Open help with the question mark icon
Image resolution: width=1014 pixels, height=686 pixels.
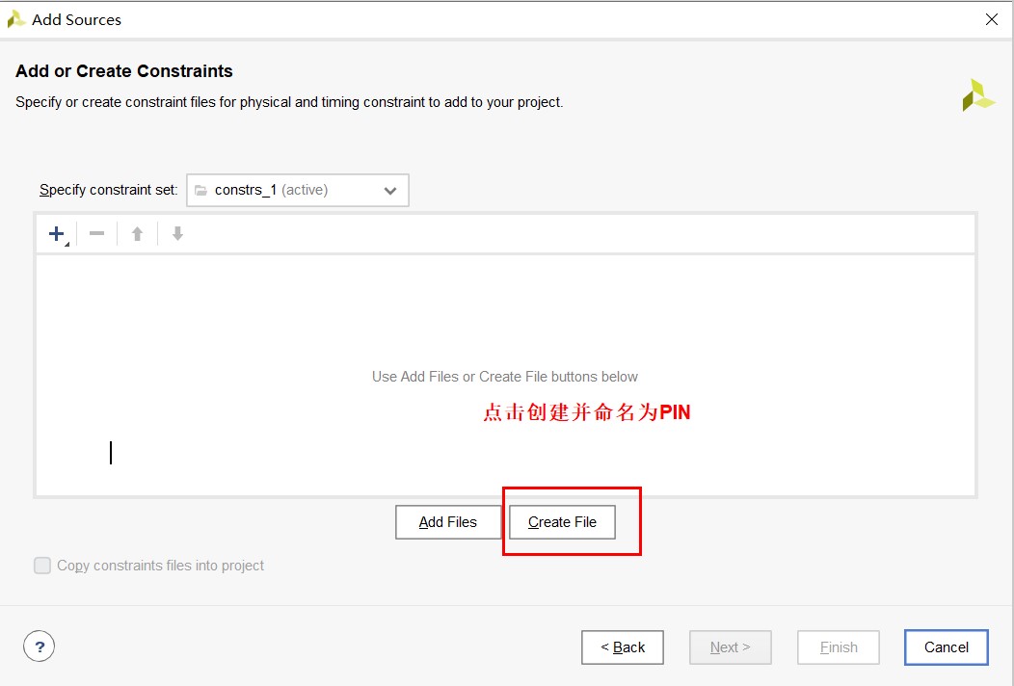39,646
